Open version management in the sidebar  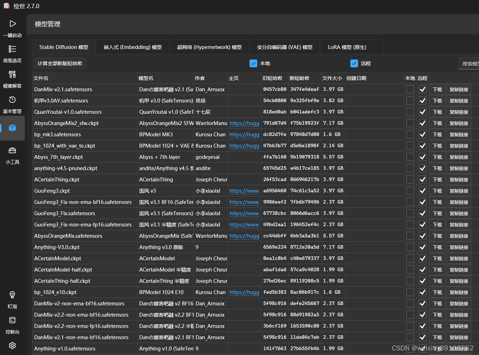(x=12, y=104)
